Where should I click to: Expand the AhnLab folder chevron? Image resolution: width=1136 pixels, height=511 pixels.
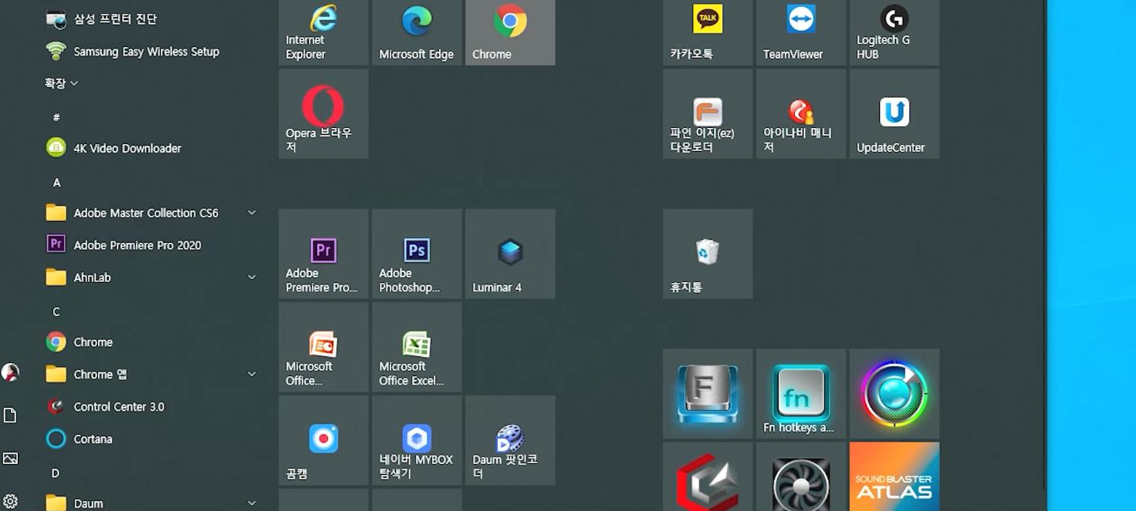click(252, 277)
